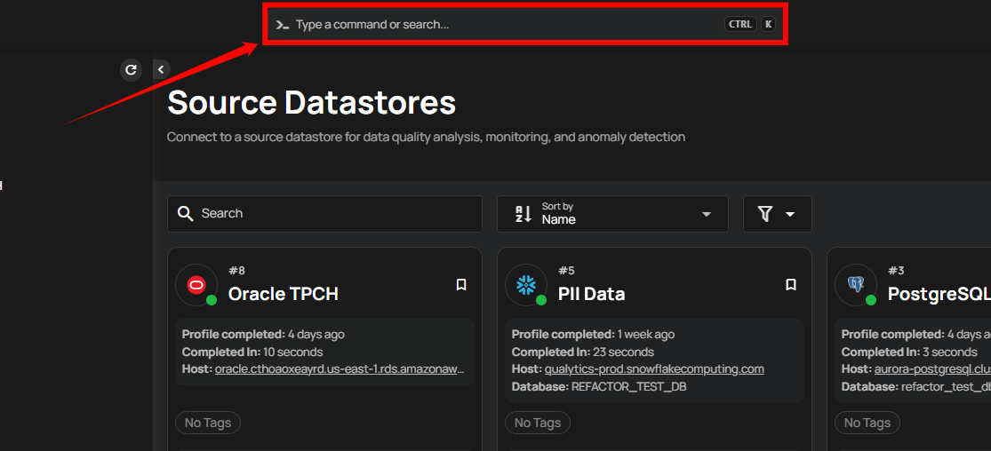Click the PostgreSQL elephant icon

[x=856, y=285]
